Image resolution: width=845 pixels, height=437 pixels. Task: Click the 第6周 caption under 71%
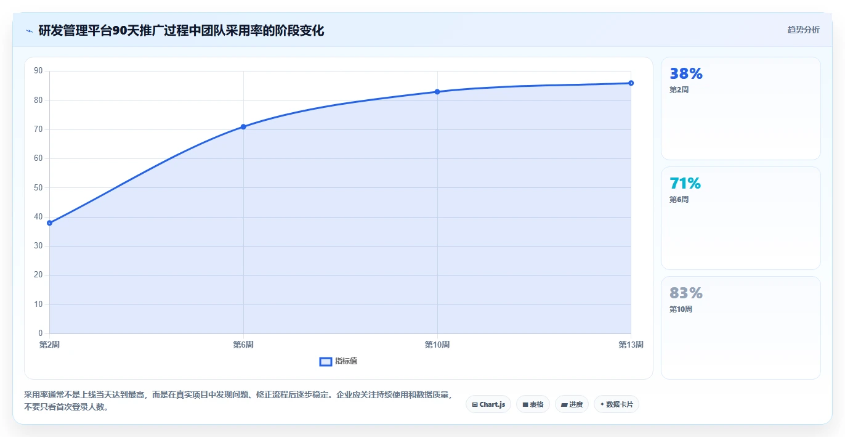[x=679, y=200]
